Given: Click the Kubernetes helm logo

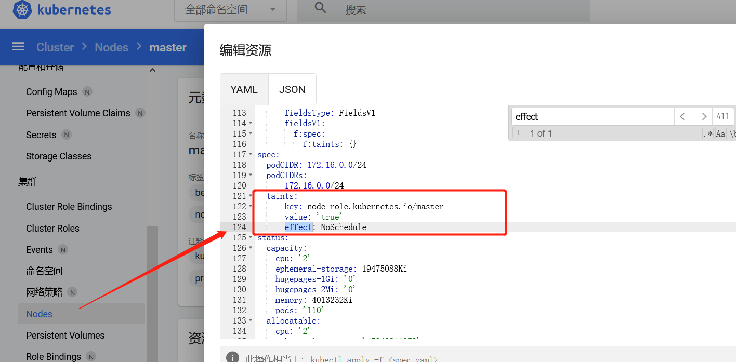Looking at the screenshot, I should pyautogui.click(x=21, y=10).
